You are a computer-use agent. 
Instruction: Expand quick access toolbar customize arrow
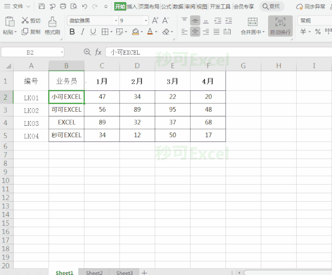click(x=106, y=7)
